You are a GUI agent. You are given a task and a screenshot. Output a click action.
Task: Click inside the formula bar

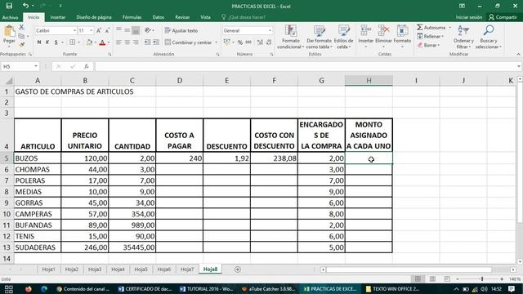coord(306,66)
